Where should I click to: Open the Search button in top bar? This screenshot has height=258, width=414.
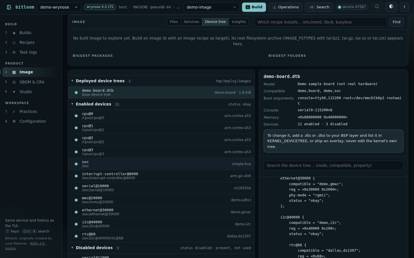tap(319, 7)
